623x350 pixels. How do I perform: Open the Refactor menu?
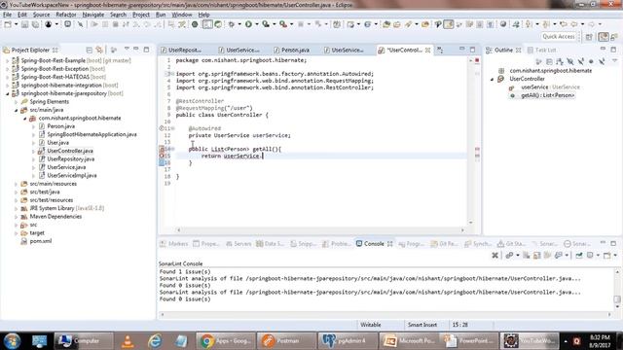coord(66,15)
